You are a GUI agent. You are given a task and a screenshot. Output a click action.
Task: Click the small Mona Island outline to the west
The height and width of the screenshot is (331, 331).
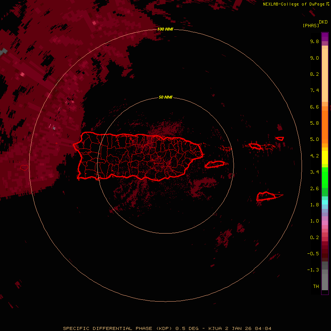(24, 168)
